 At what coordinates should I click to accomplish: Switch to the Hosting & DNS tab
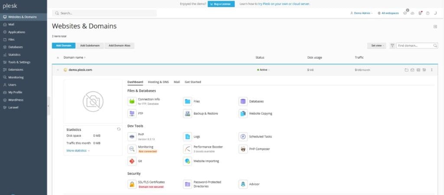(158, 82)
